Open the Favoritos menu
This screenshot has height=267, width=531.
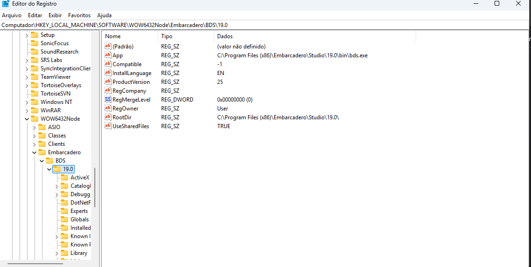[x=79, y=15]
